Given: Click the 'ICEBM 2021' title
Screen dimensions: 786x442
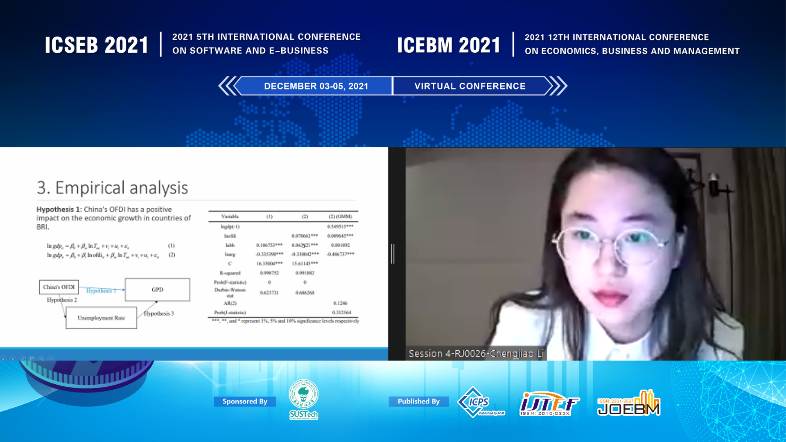Looking at the screenshot, I should pos(449,45).
